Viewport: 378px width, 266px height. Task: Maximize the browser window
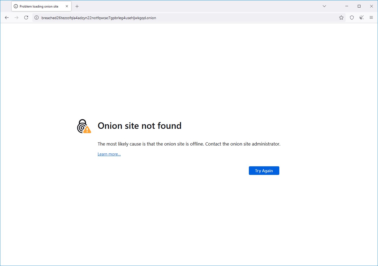pos(359,6)
